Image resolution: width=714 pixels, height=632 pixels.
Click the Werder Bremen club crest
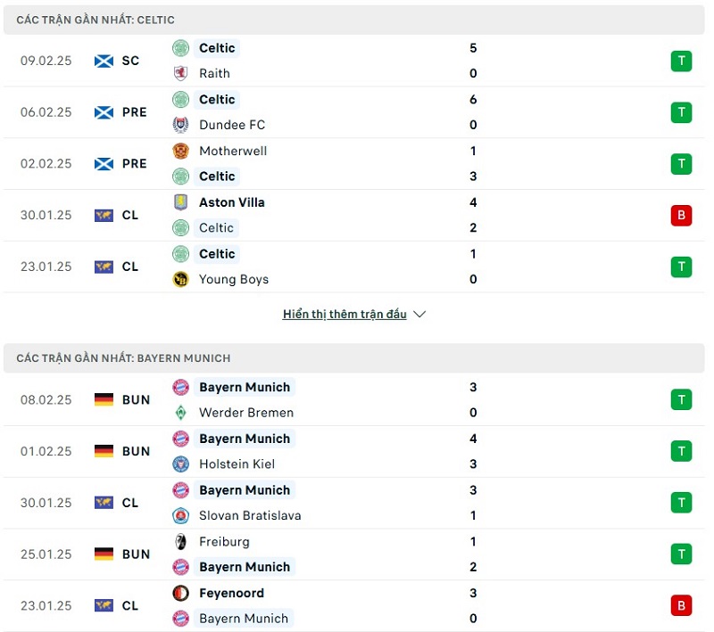click(x=181, y=413)
